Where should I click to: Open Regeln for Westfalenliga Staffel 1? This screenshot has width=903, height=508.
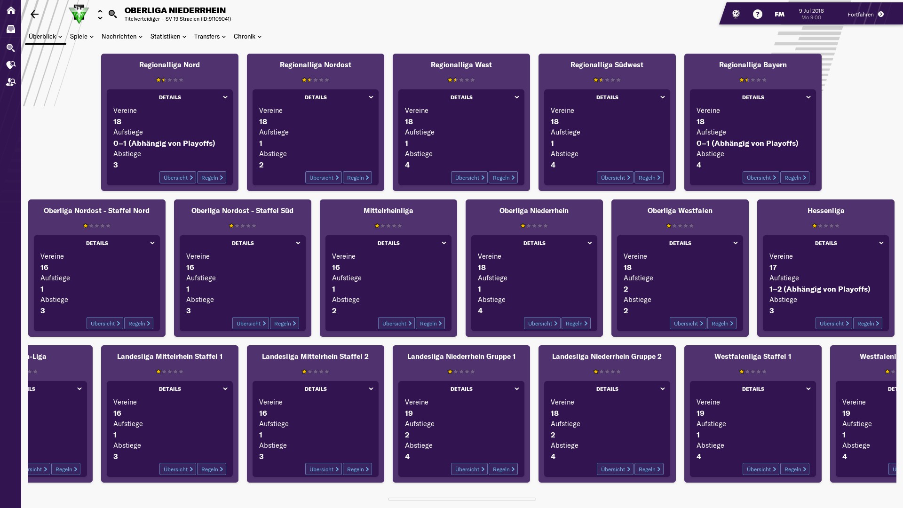point(795,469)
